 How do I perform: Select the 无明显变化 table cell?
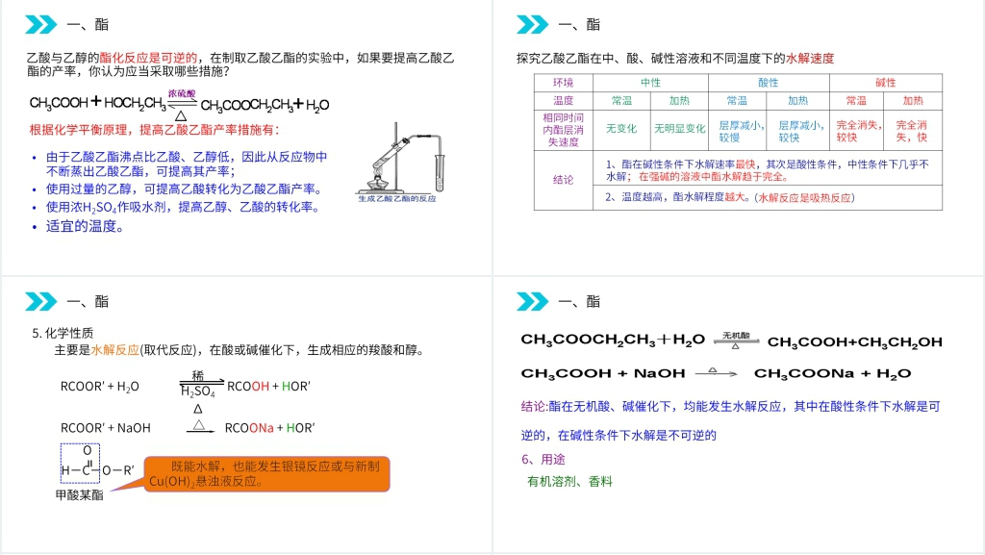679,127
